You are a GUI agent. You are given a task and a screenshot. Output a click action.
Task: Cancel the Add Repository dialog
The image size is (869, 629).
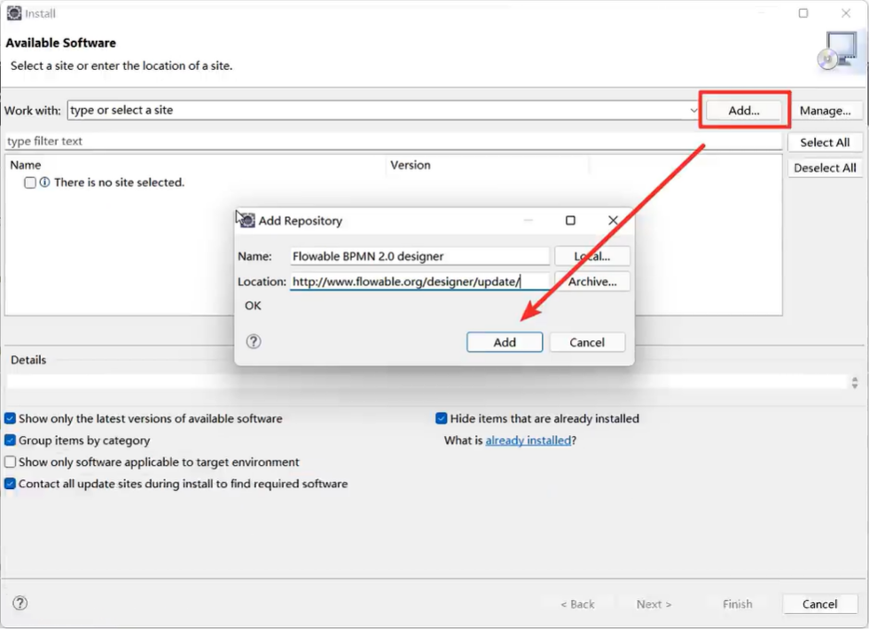pyautogui.click(x=587, y=342)
